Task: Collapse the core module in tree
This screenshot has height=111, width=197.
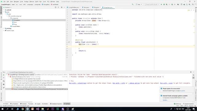Action: point(3,12)
